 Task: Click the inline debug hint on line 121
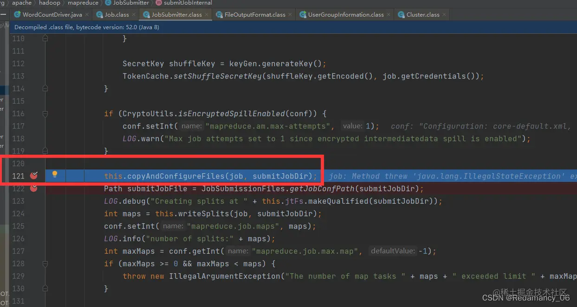point(453,176)
